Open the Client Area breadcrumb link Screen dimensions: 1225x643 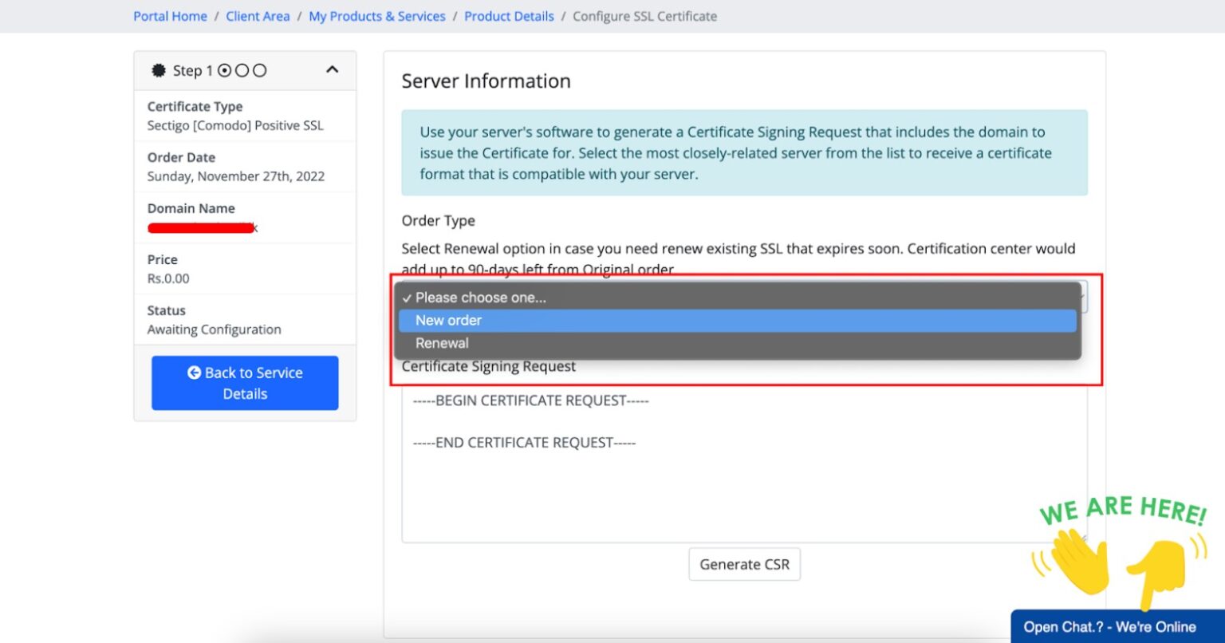(x=258, y=16)
